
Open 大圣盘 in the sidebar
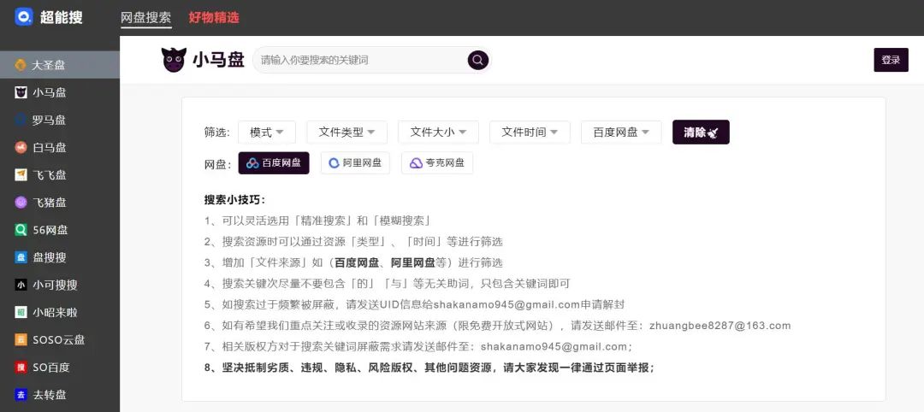(x=49, y=65)
